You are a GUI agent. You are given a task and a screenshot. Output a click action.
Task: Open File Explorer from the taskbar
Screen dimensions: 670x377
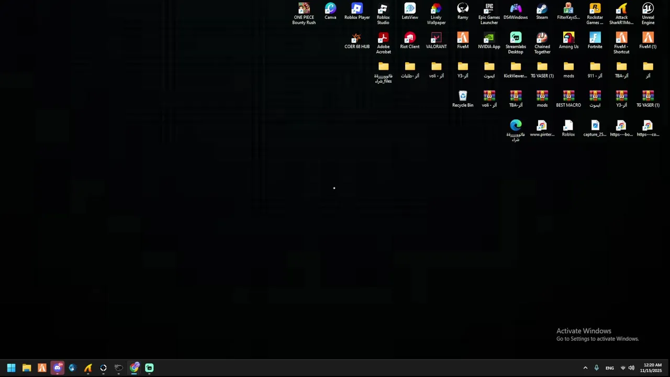(x=27, y=368)
